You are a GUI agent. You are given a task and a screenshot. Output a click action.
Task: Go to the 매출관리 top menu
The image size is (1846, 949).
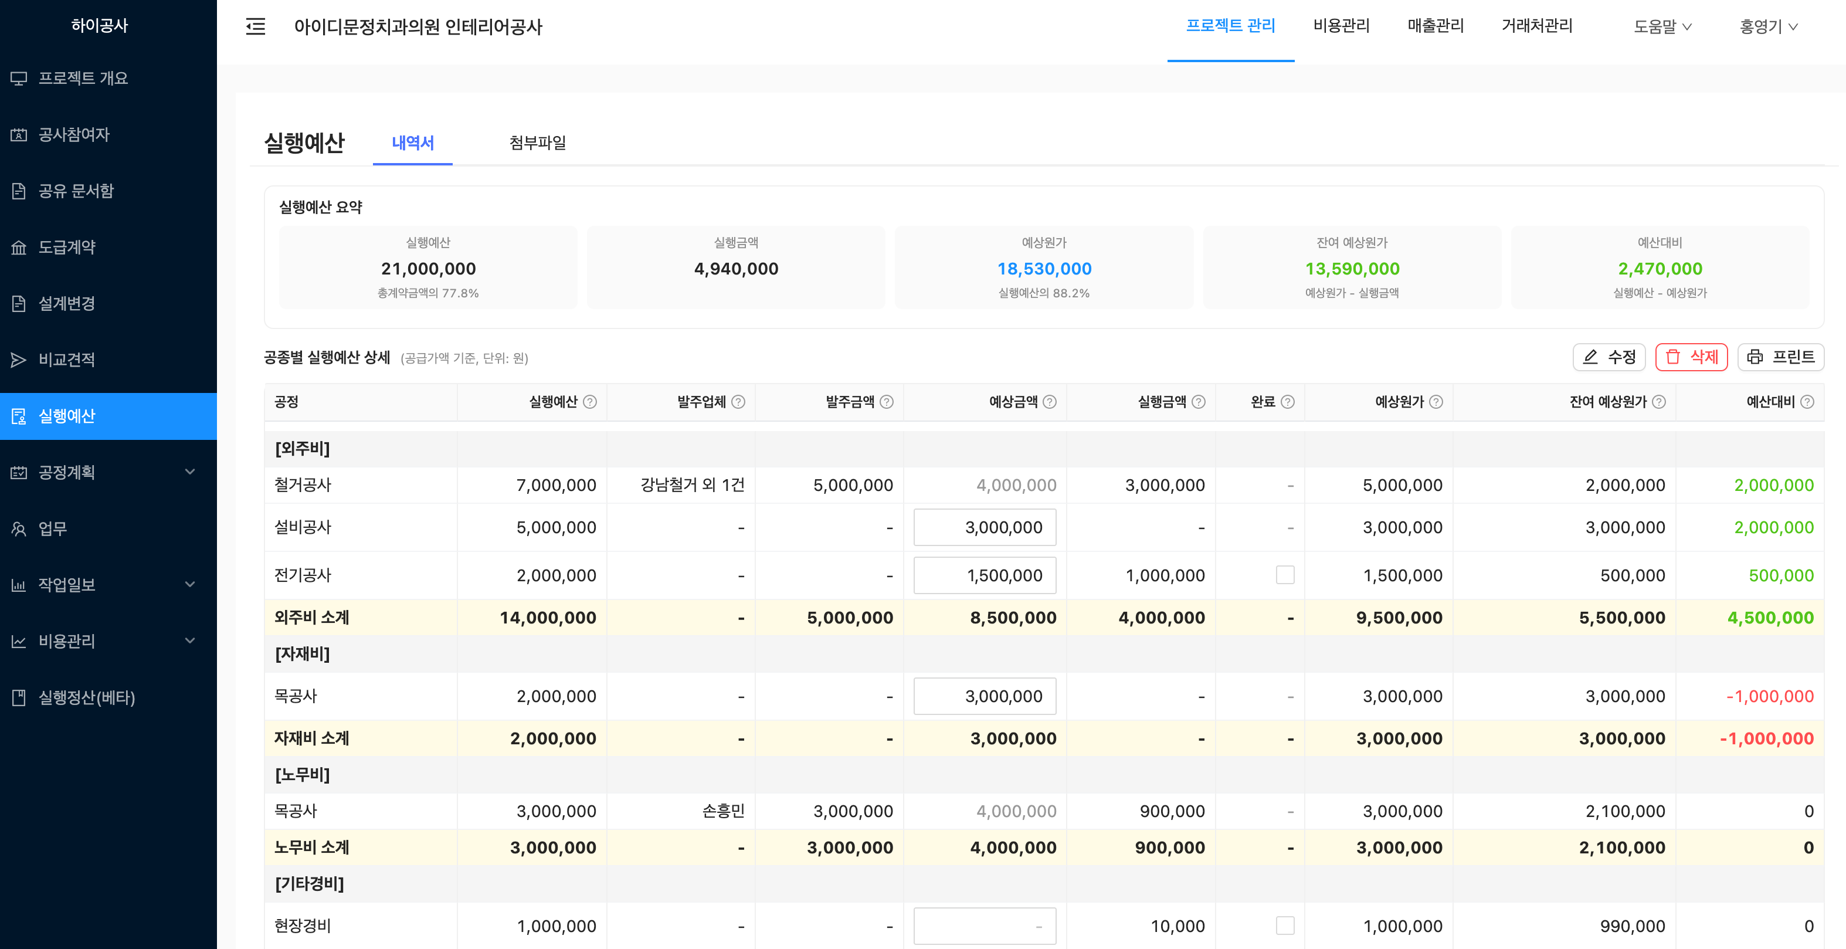pyautogui.click(x=1435, y=26)
